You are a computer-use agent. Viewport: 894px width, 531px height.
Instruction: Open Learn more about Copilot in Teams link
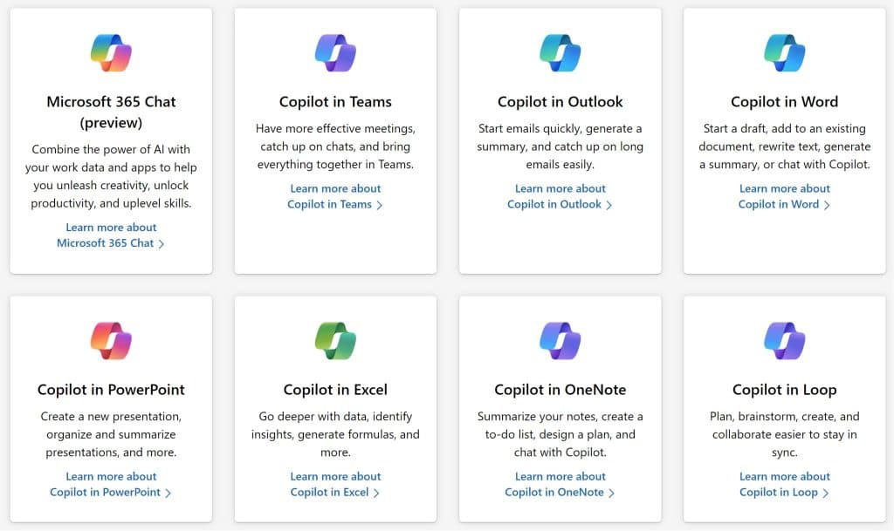click(335, 196)
